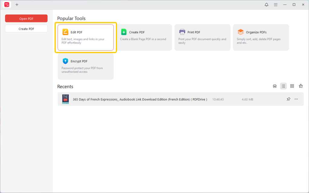Viewport: 309px width, 193px height.
Task: Open more options for the recent file
Action: (x=296, y=99)
